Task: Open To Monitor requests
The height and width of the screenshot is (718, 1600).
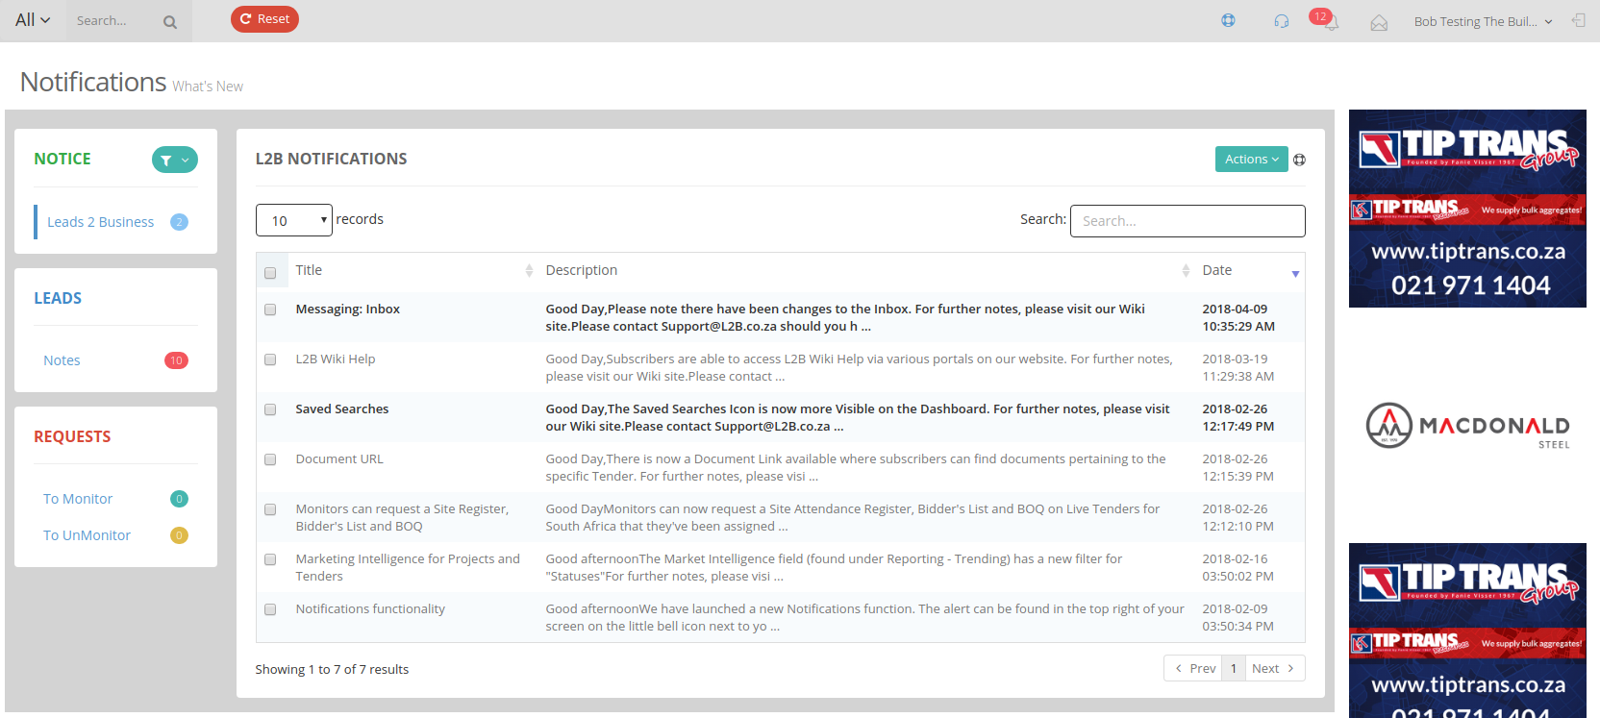Action: coord(78,499)
